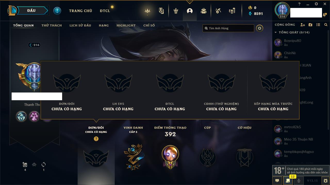
Task: Switch to the LỊCH SỬ ĐẤU tab
Action: [x=80, y=25]
